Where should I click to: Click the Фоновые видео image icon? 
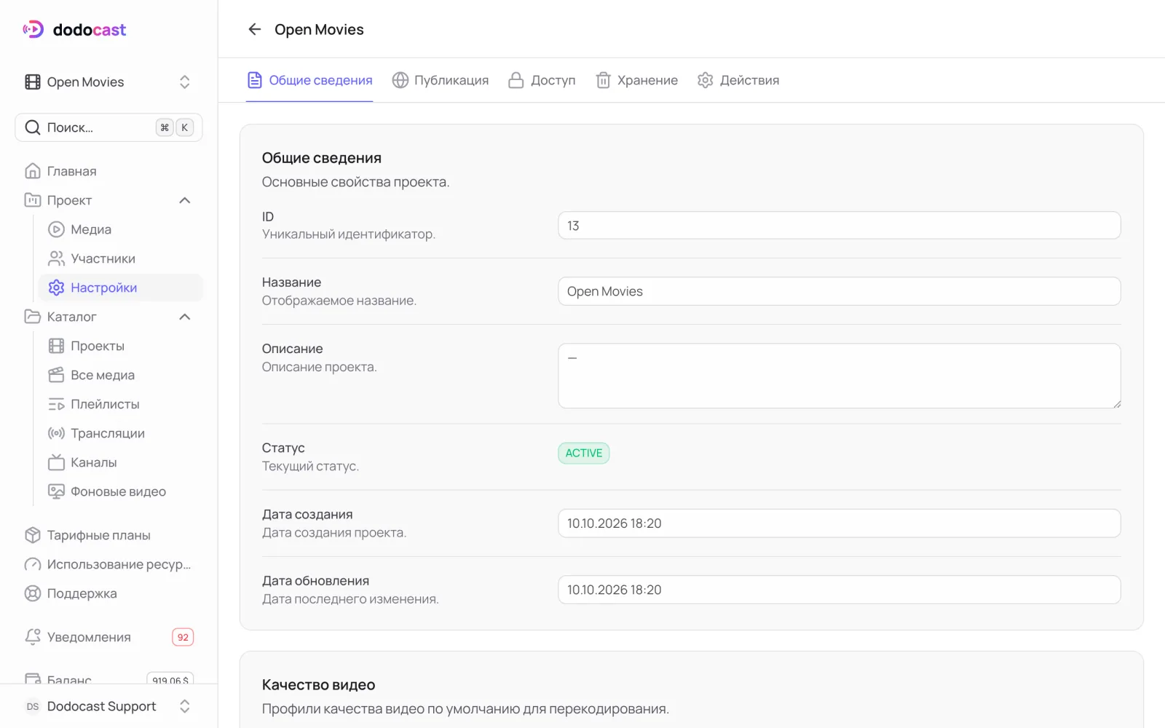(56, 491)
